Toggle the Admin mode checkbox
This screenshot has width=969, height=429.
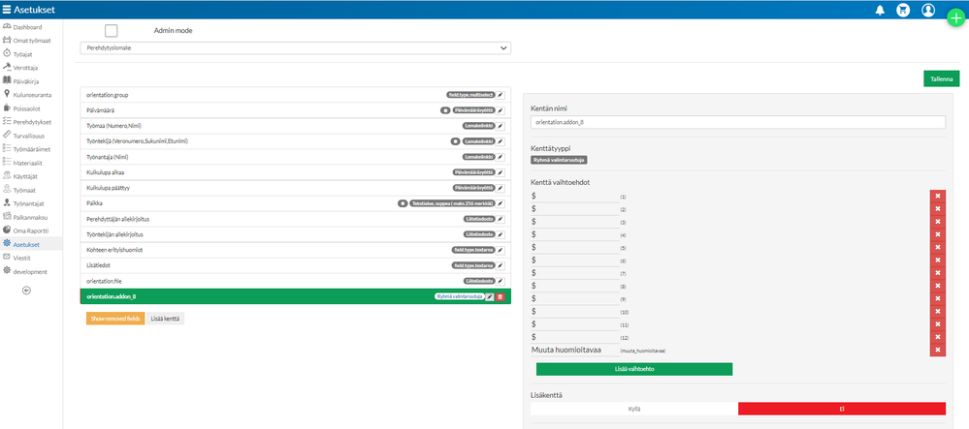point(112,30)
